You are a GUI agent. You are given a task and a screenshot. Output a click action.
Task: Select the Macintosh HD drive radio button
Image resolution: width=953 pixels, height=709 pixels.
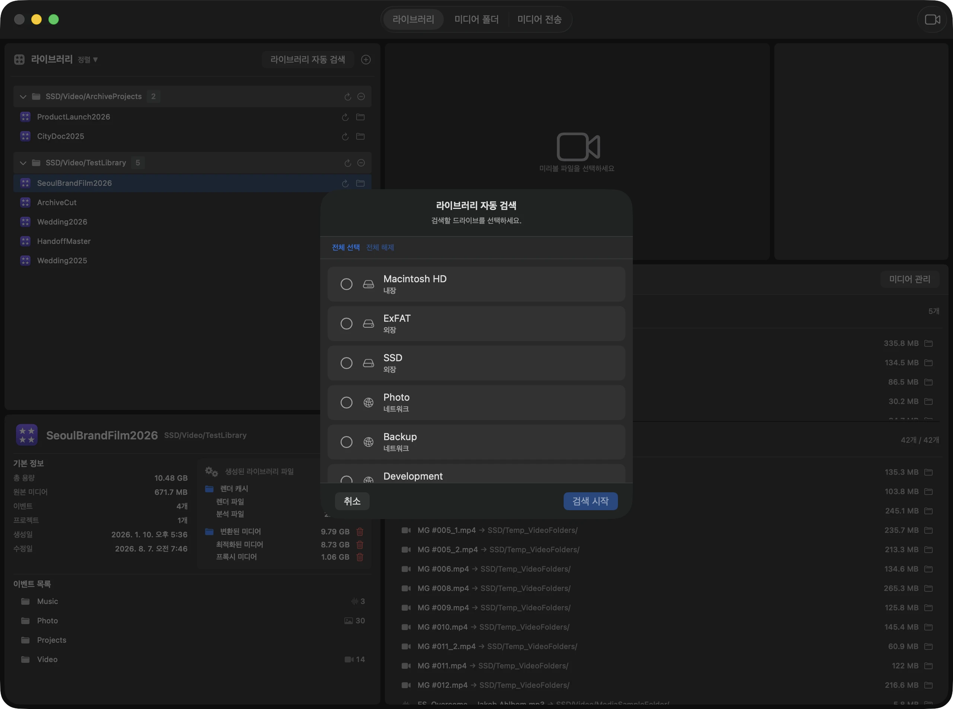tap(346, 284)
